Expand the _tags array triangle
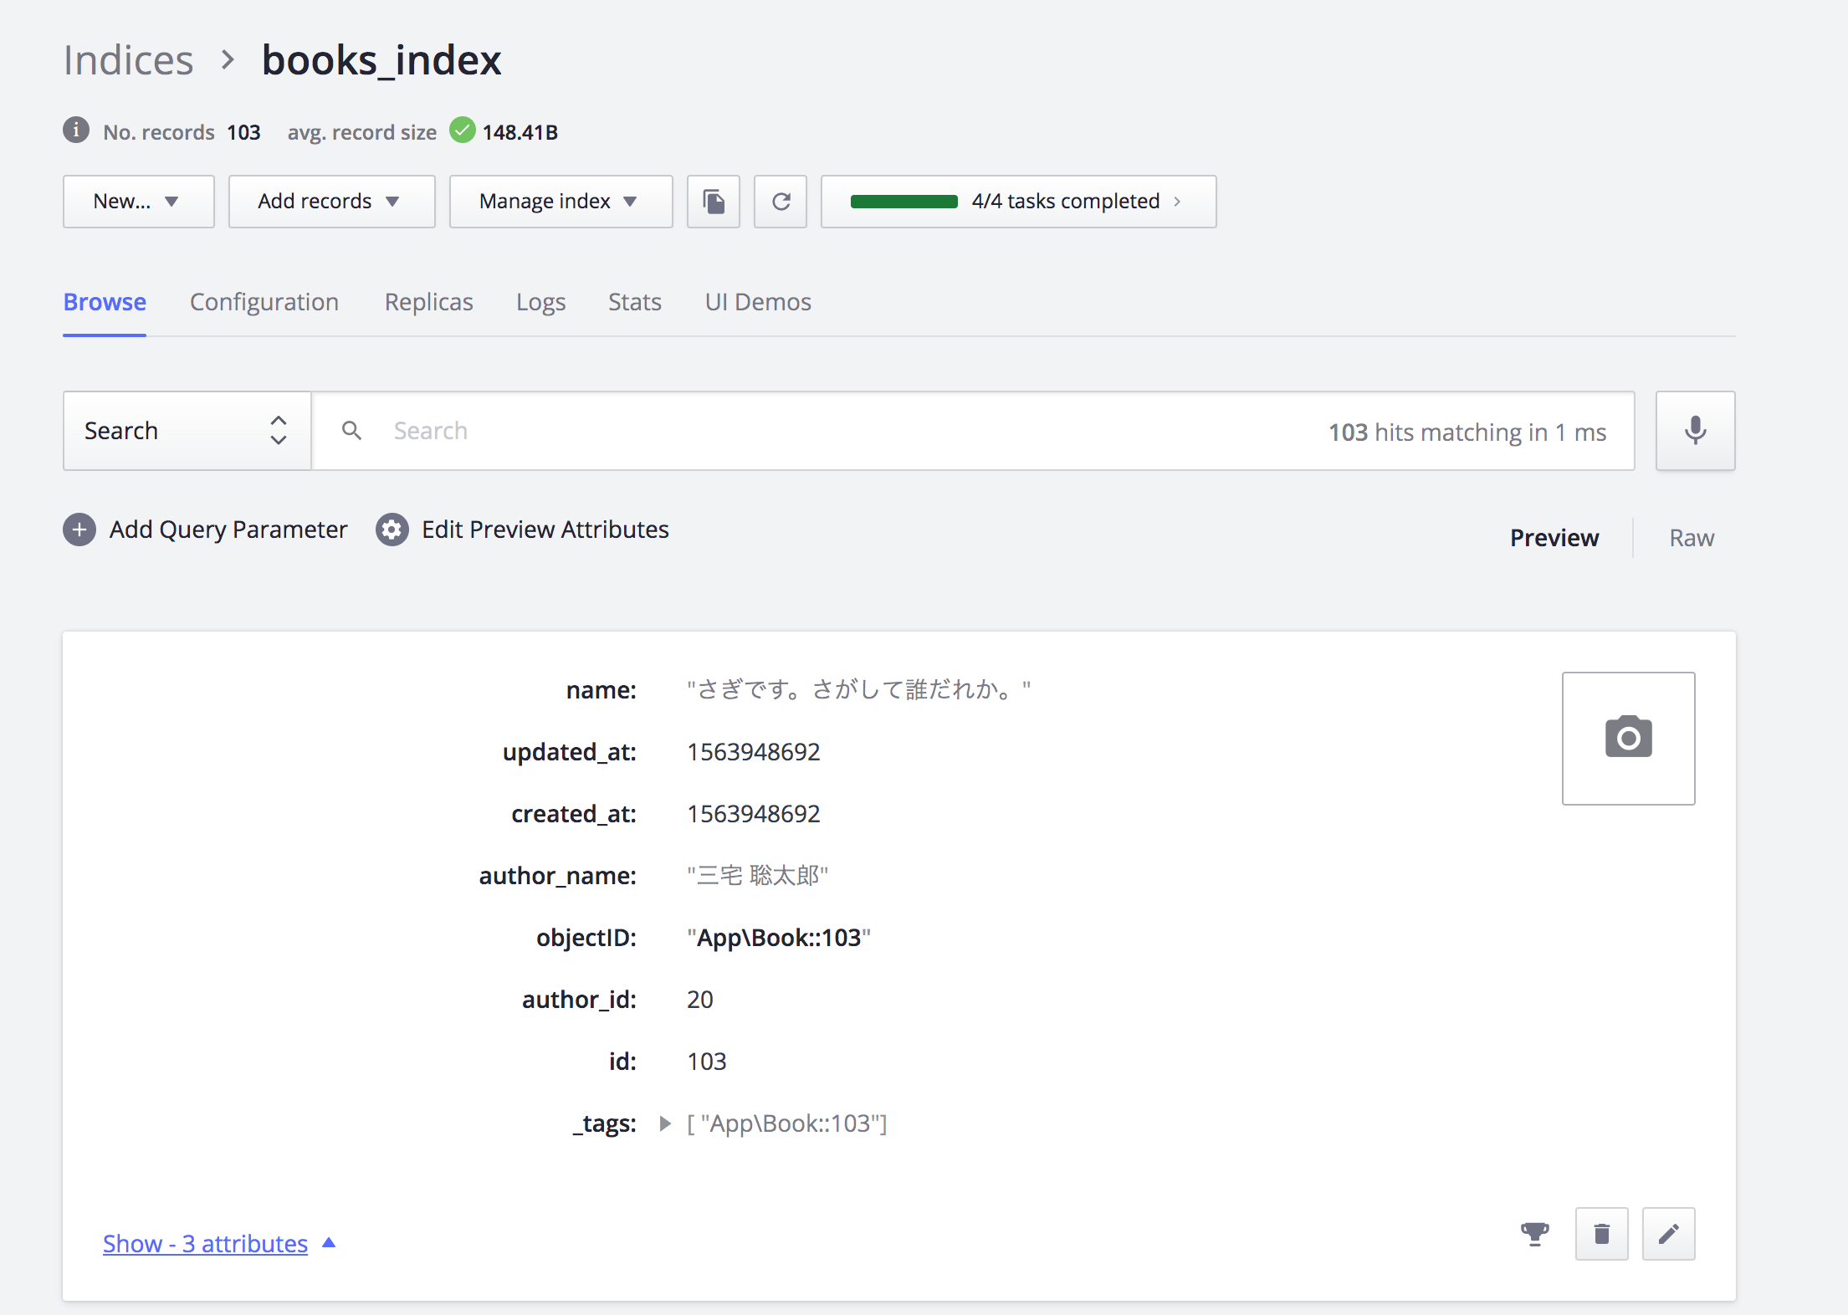This screenshot has width=1848, height=1315. pos(665,1123)
